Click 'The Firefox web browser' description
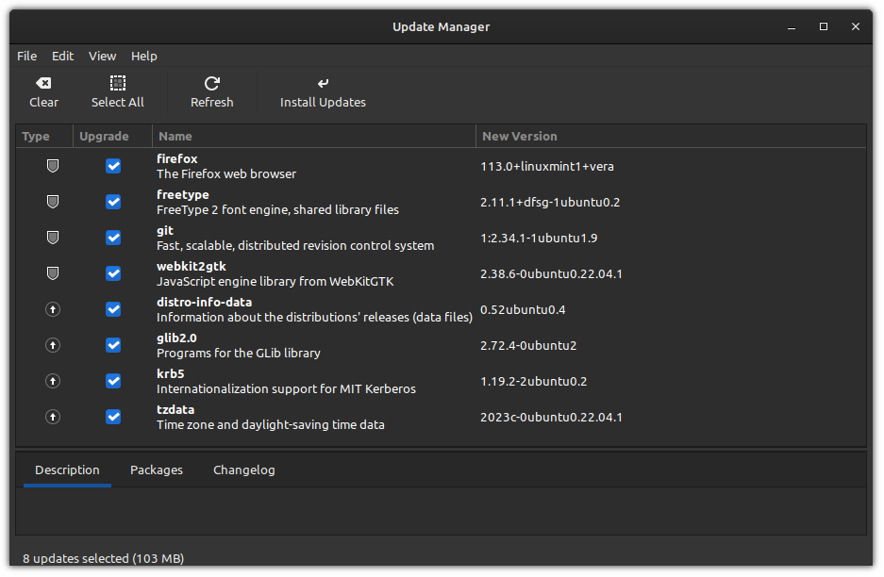 (226, 174)
